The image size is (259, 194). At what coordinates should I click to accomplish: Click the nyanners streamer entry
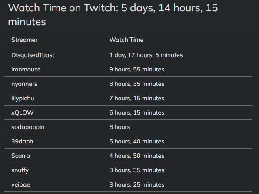tap(24, 84)
